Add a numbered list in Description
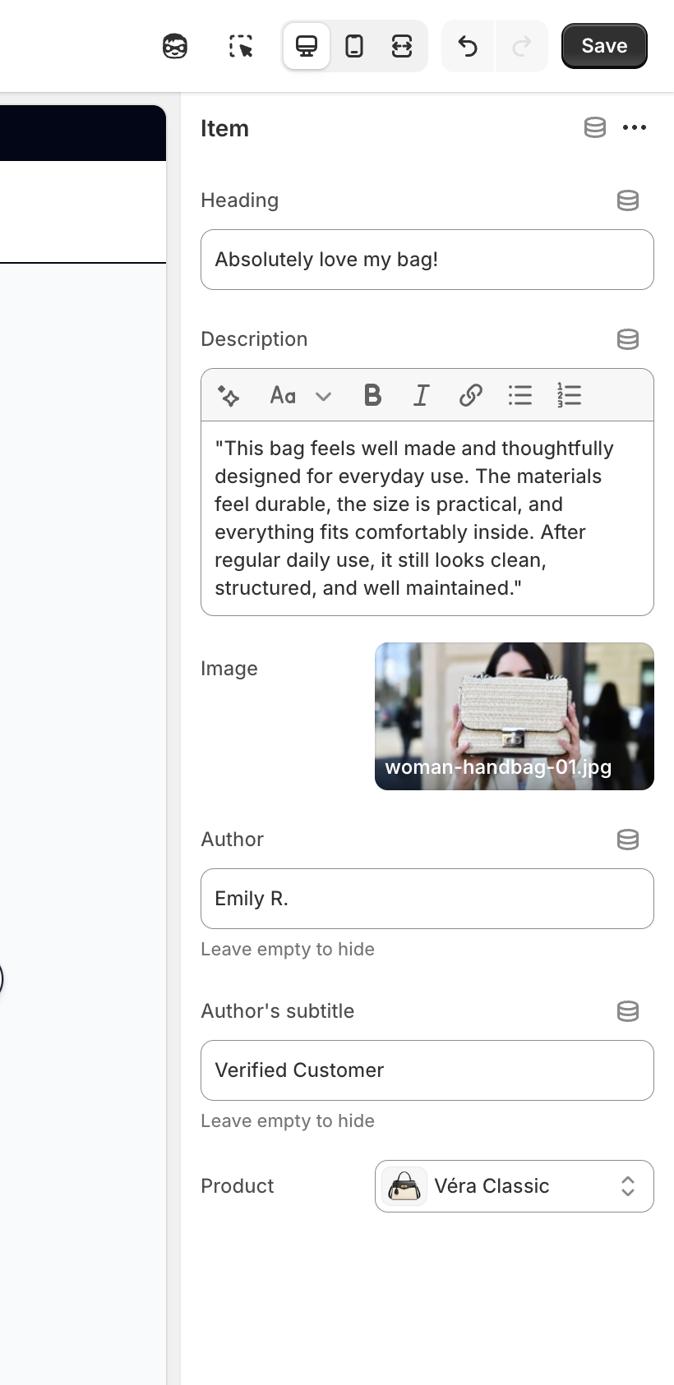Screen dimensions: 674x1385 click(x=569, y=395)
